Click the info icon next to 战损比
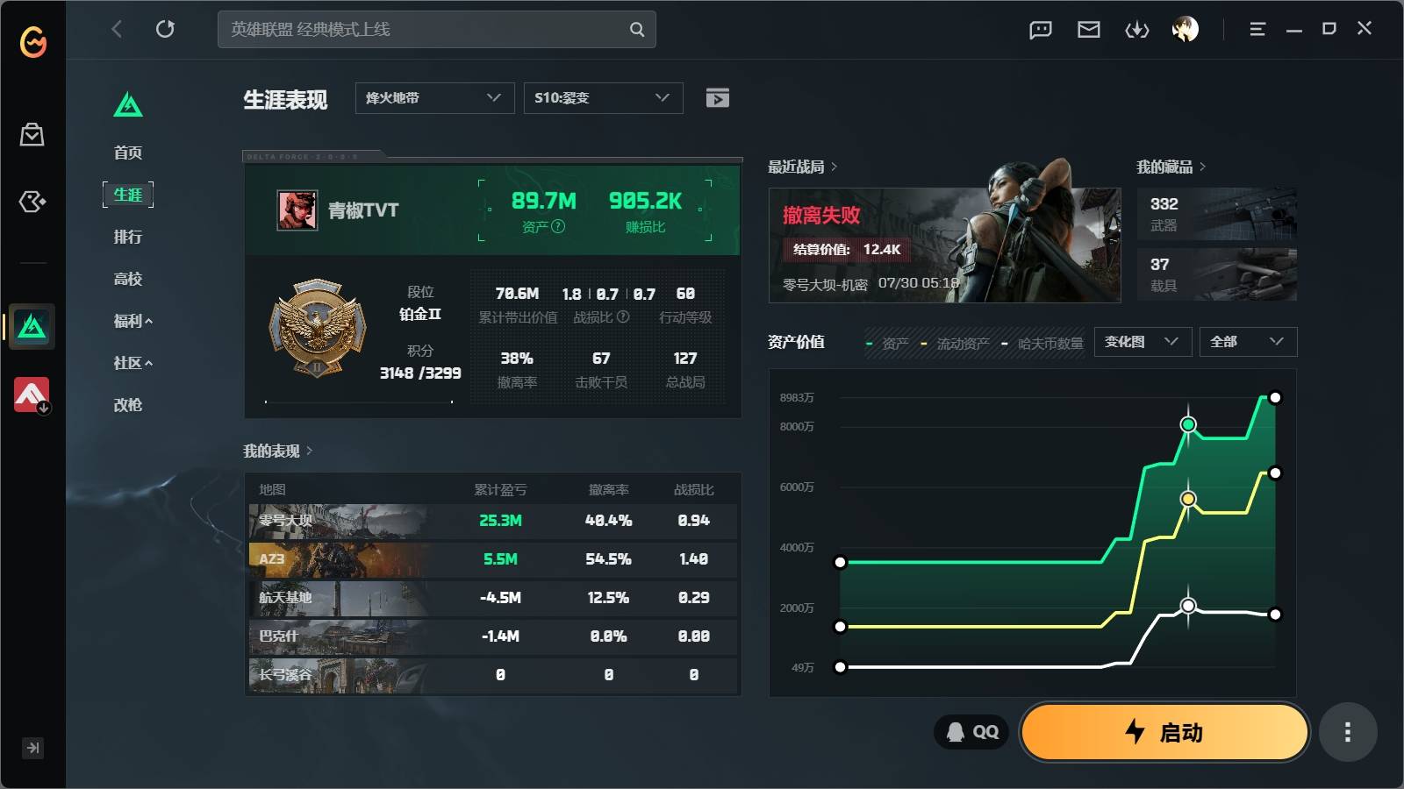This screenshot has height=789, width=1404. click(x=623, y=317)
